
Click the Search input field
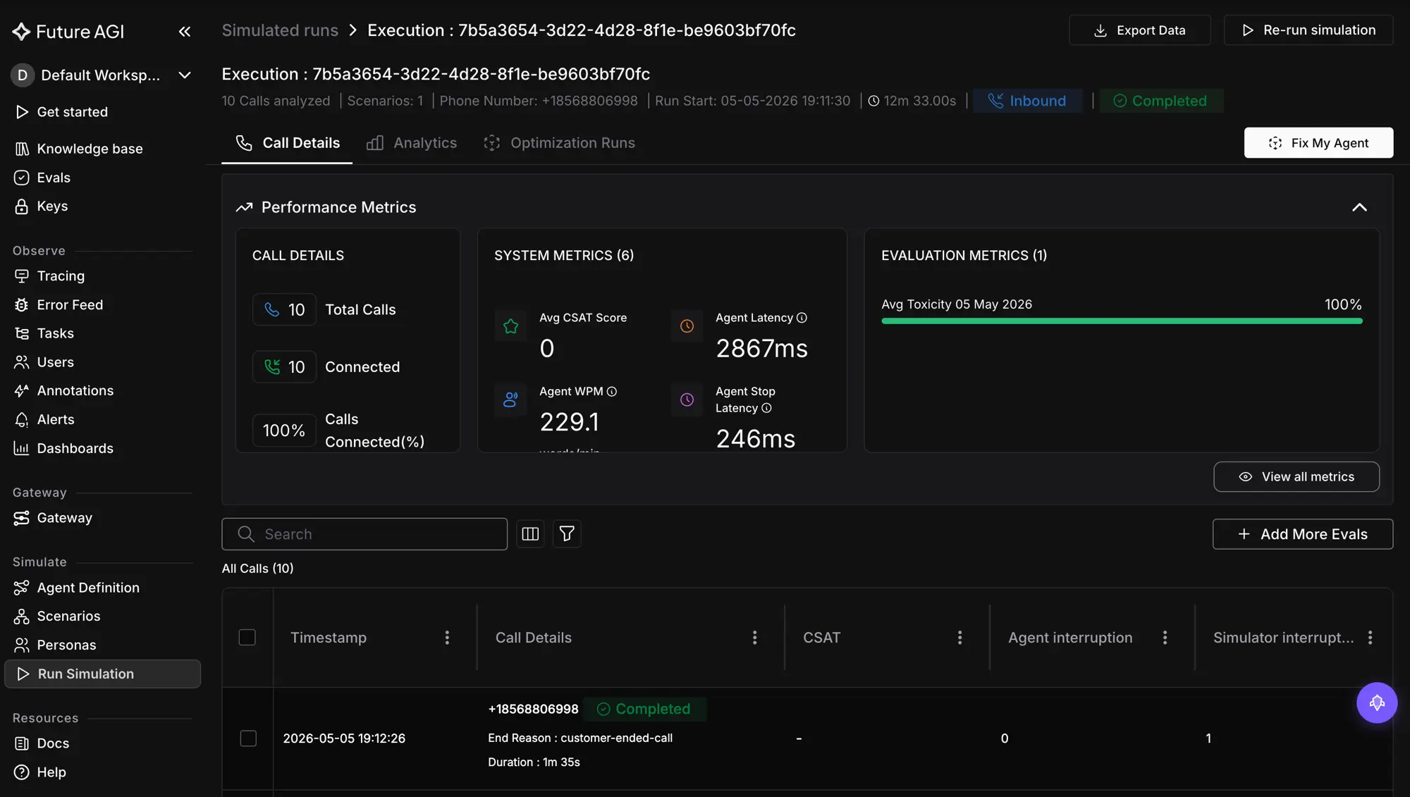click(x=364, y=534)
